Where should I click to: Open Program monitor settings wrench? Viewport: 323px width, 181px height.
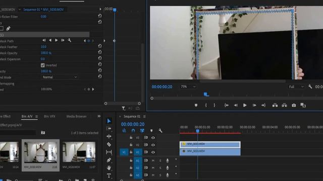310,86
